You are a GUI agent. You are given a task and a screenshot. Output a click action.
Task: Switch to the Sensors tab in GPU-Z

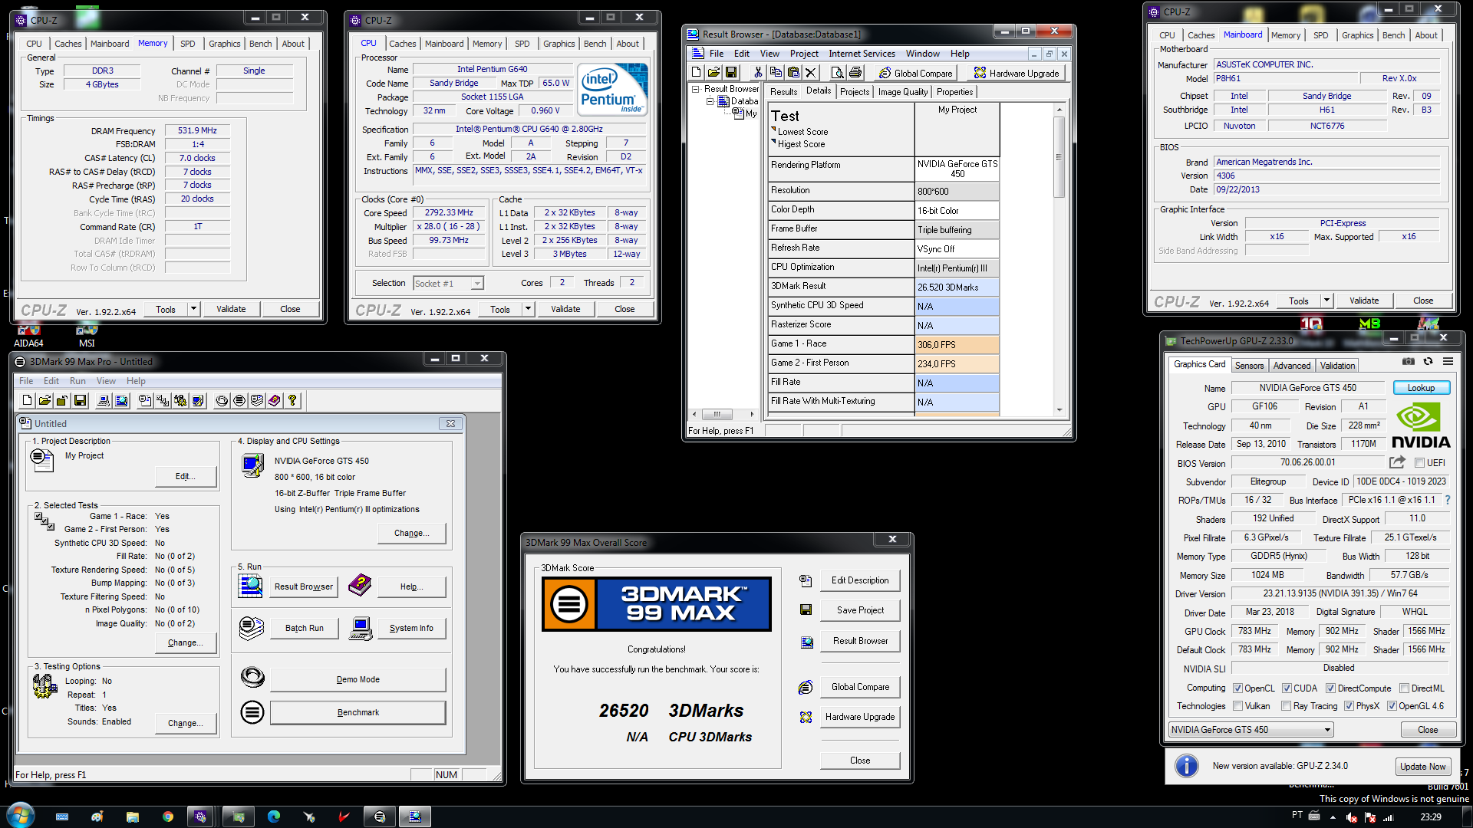click(x=1249, y=366)
